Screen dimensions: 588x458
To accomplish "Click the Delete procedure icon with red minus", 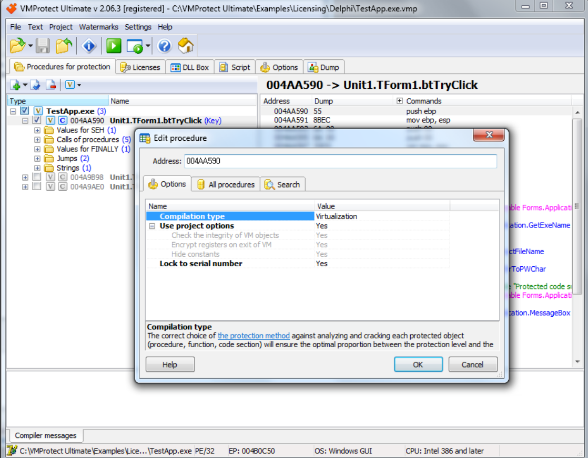I will pos(51,85).
